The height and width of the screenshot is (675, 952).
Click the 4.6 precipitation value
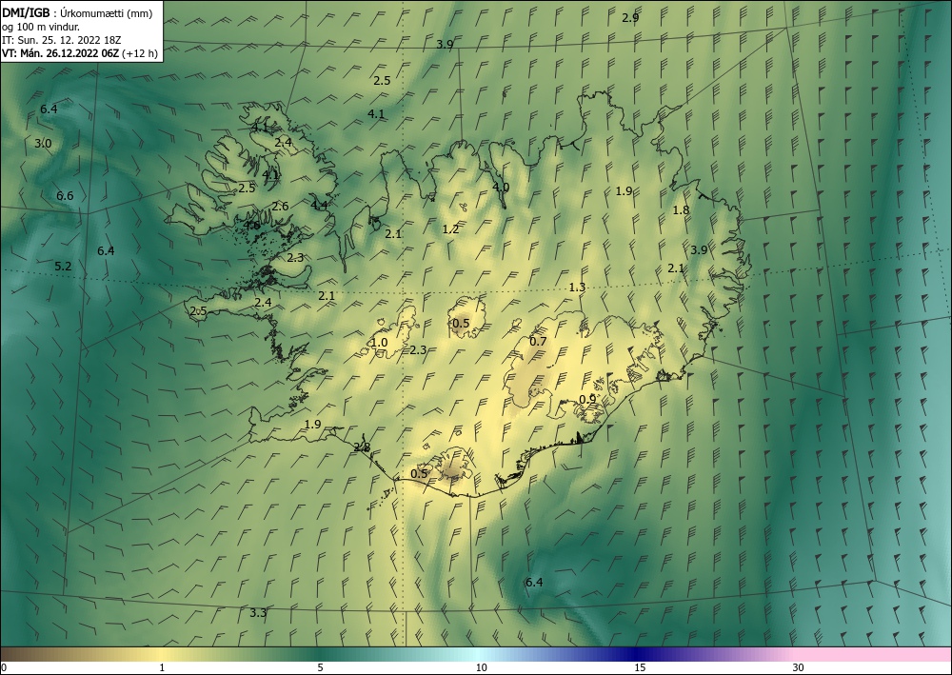pos(251,226)
